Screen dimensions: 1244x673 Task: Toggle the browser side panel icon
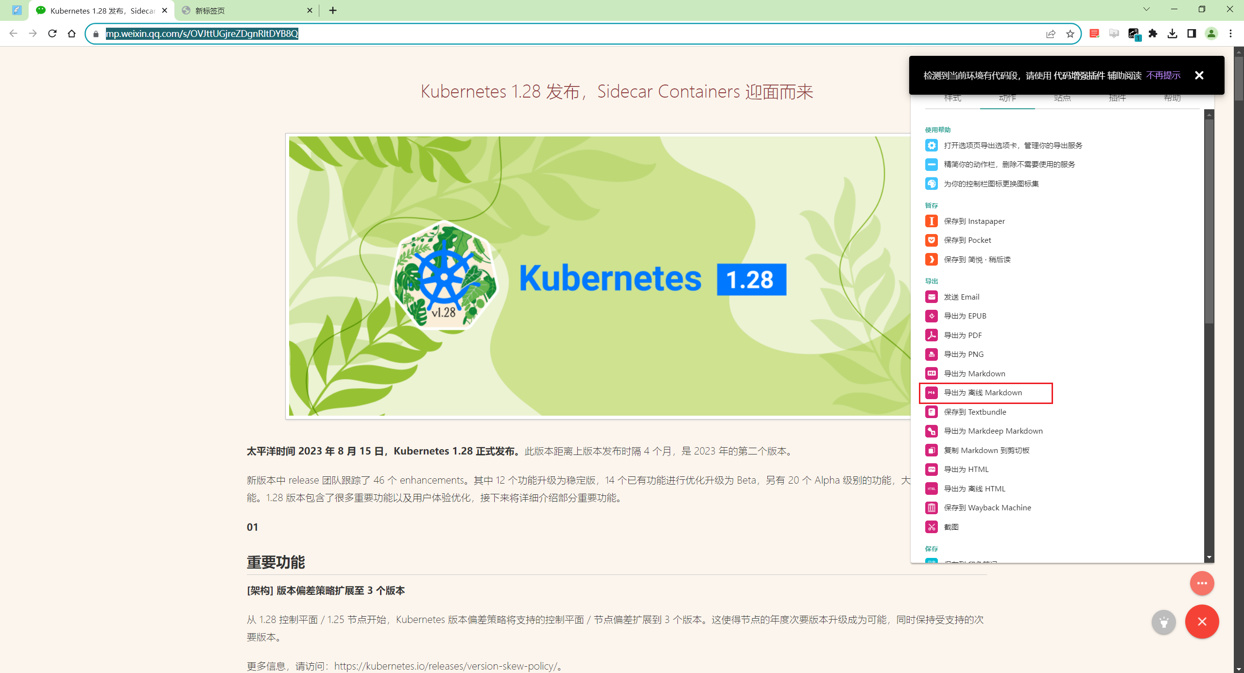coord(1191,34)
